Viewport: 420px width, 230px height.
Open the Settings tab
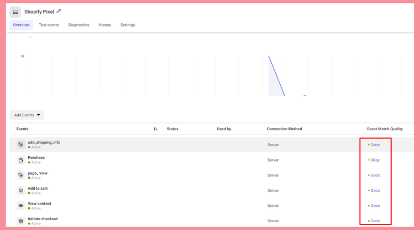click(128, 25)
